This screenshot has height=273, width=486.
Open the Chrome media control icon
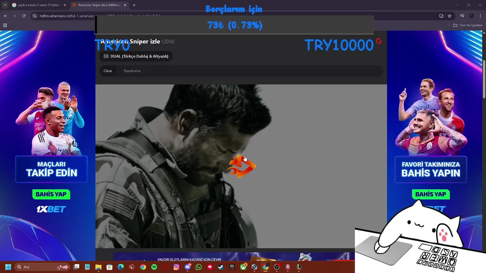pyautogui.click(x=462, y=16)
